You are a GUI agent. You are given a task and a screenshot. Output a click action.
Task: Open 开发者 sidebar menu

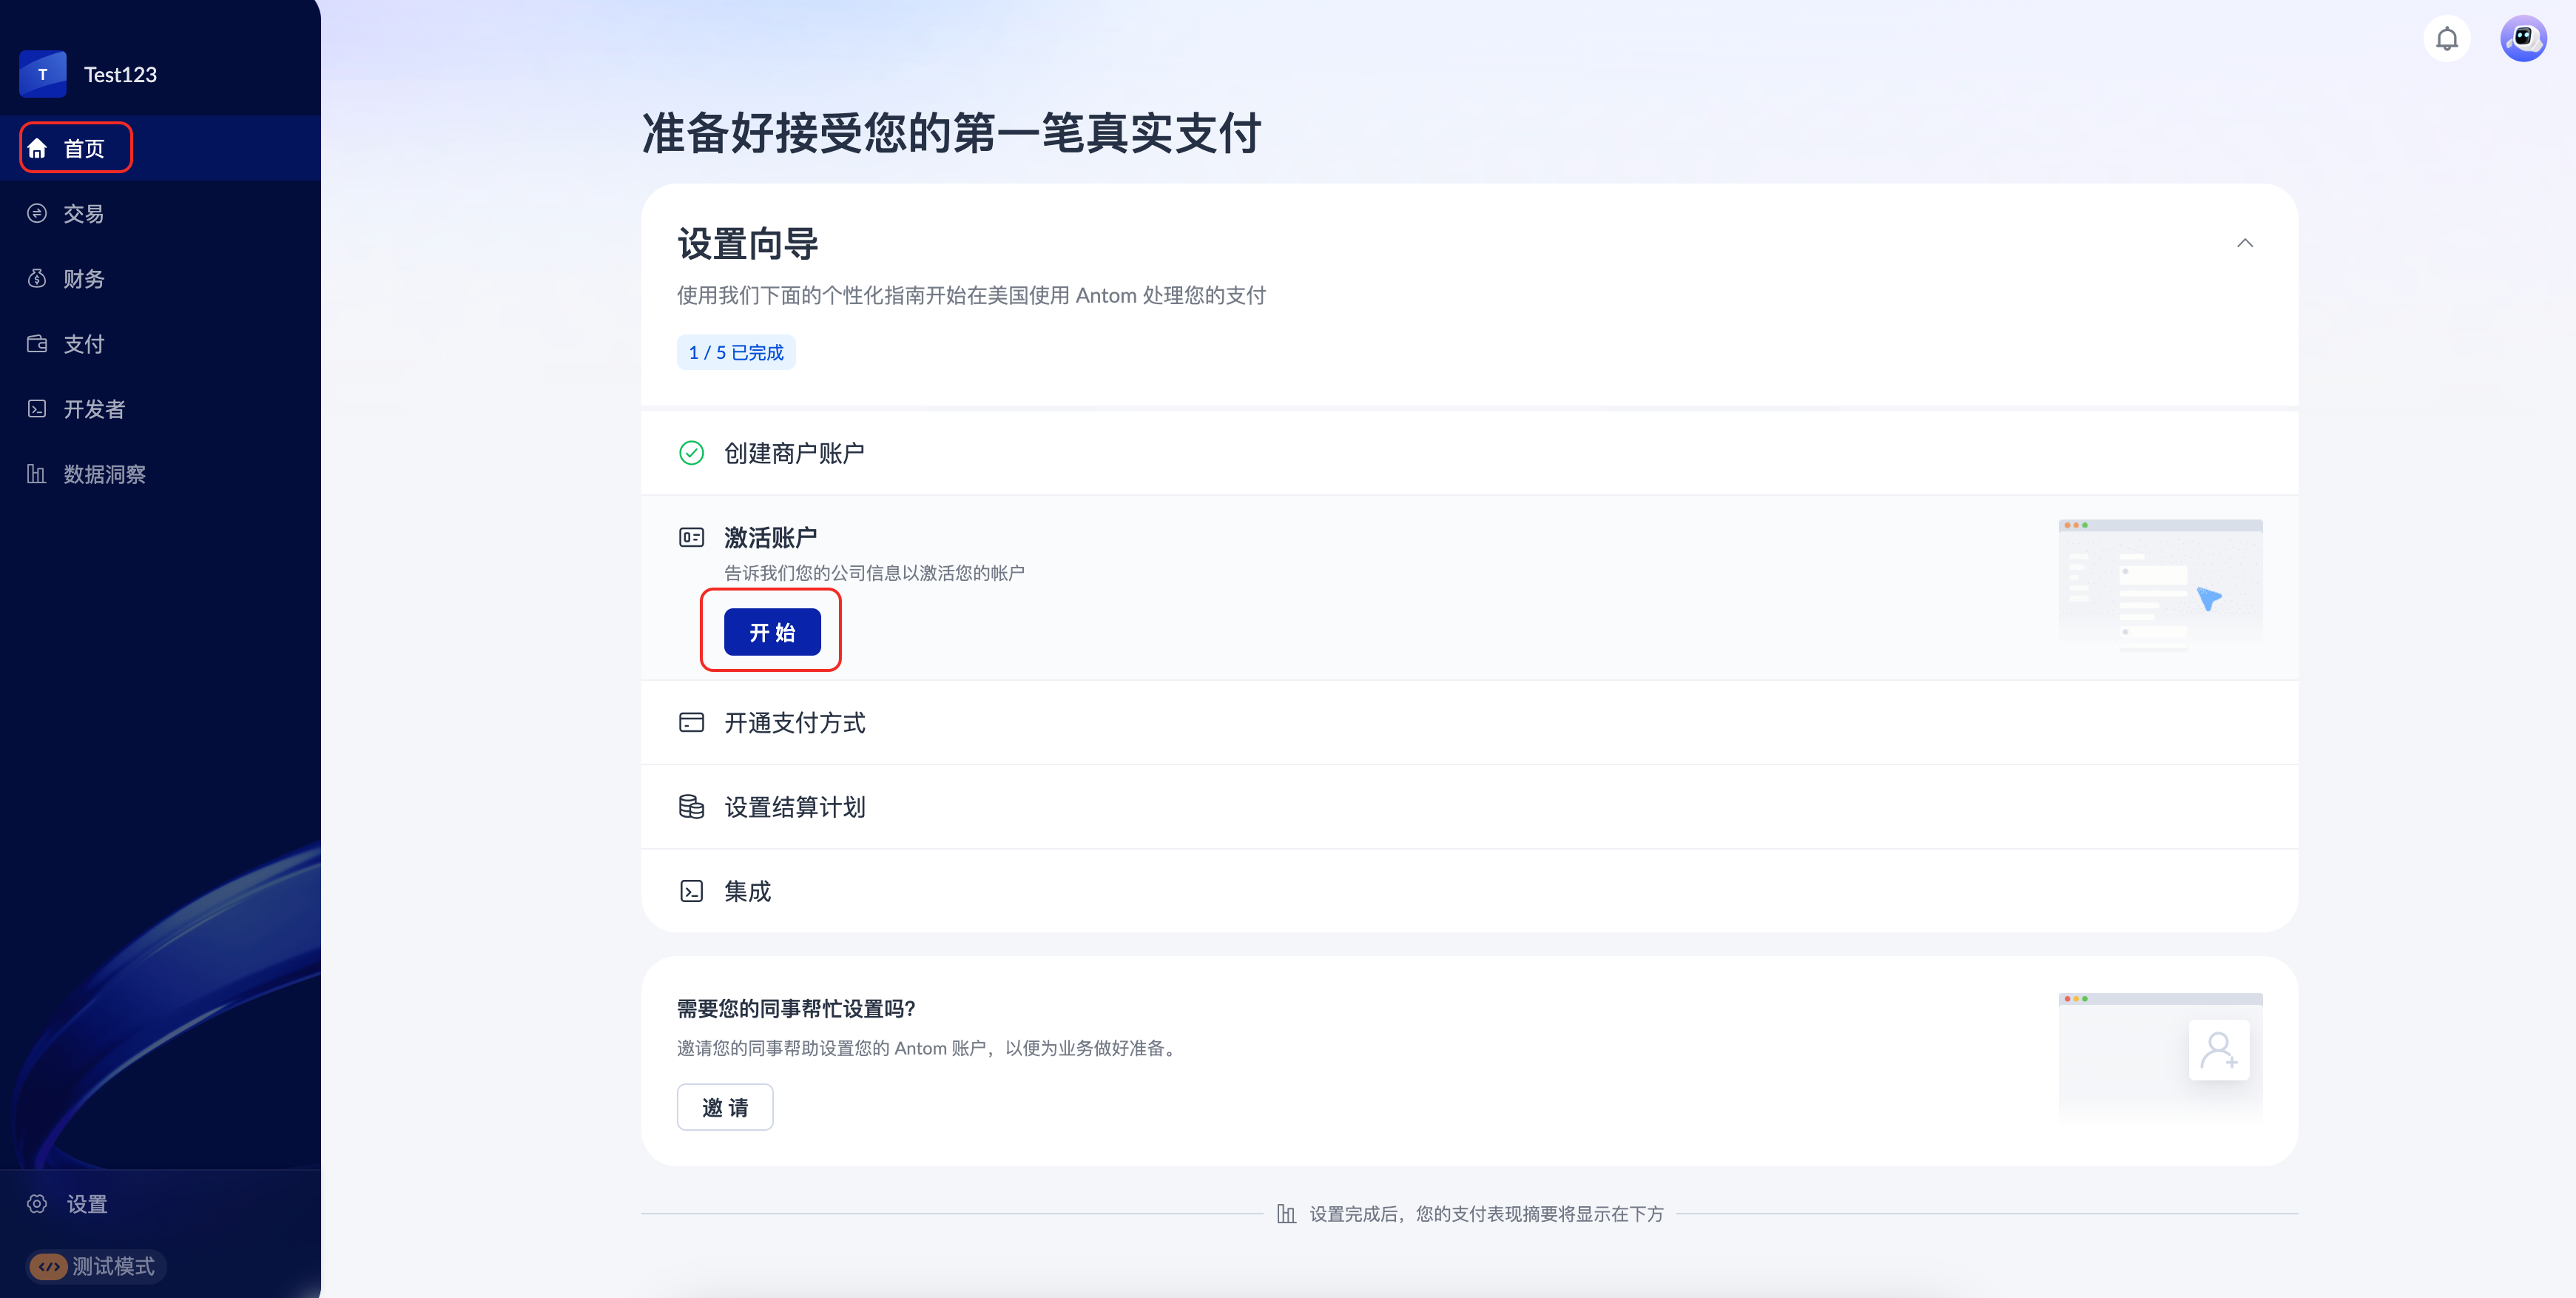[93, 409]
